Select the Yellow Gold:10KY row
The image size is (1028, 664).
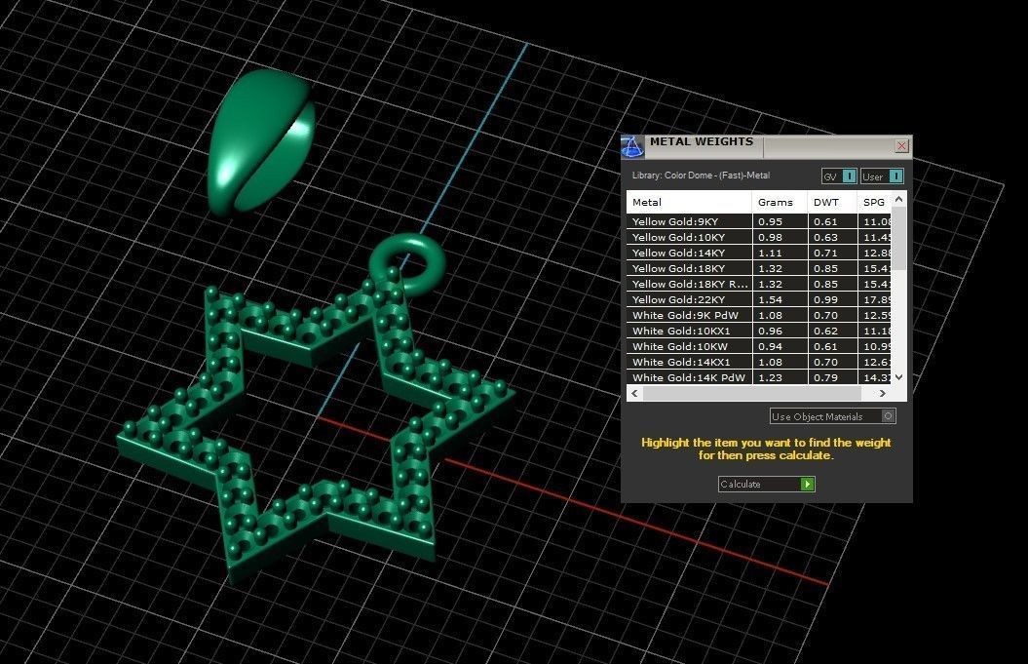(x=759, y=237)
